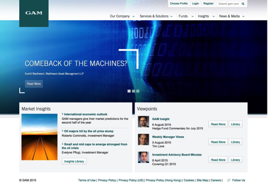Open the Insights navigation menu

(x=205, y=16)
